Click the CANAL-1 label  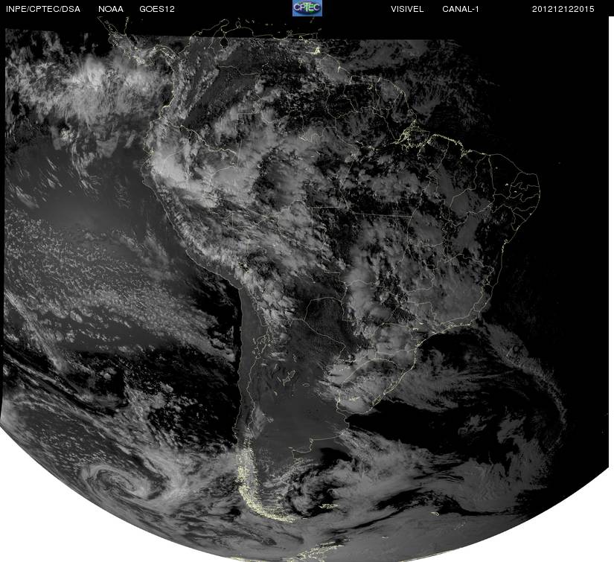click(461, 9)
